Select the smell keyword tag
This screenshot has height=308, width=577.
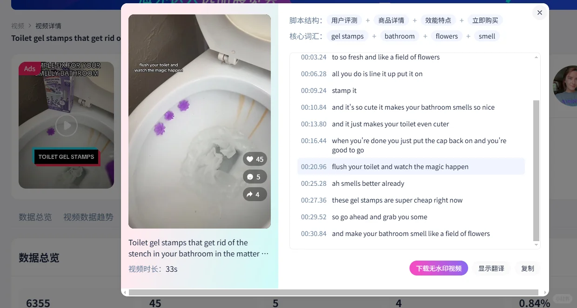pos(487,36)
